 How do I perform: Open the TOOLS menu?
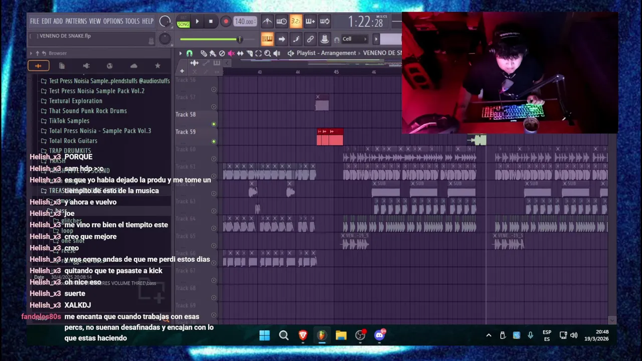pos(132,21)
